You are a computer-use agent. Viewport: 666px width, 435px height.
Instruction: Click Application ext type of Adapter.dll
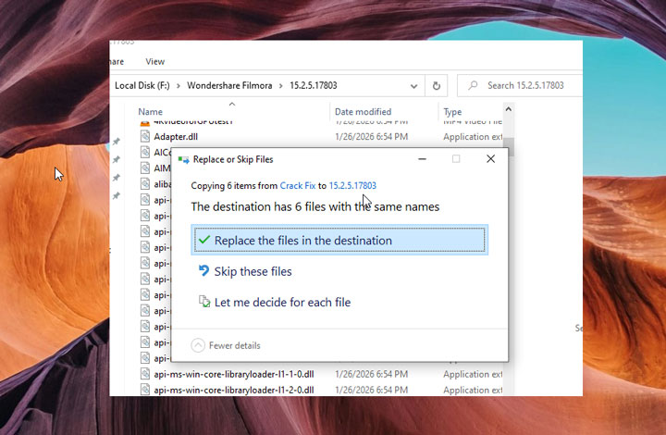(x=473, y=137)
